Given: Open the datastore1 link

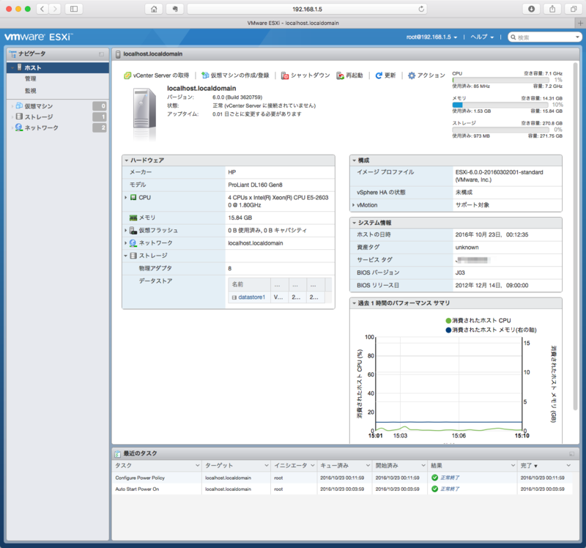Looking at the screenshot, I should pyautogui.click(x=251, y=297).
